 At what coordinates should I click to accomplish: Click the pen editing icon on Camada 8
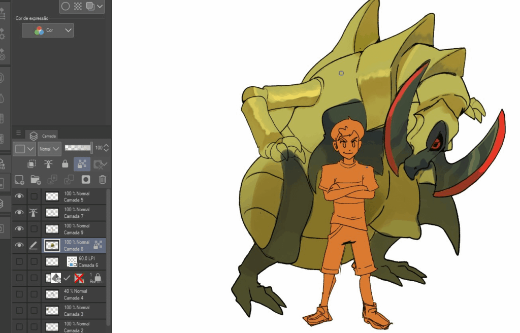33,246
